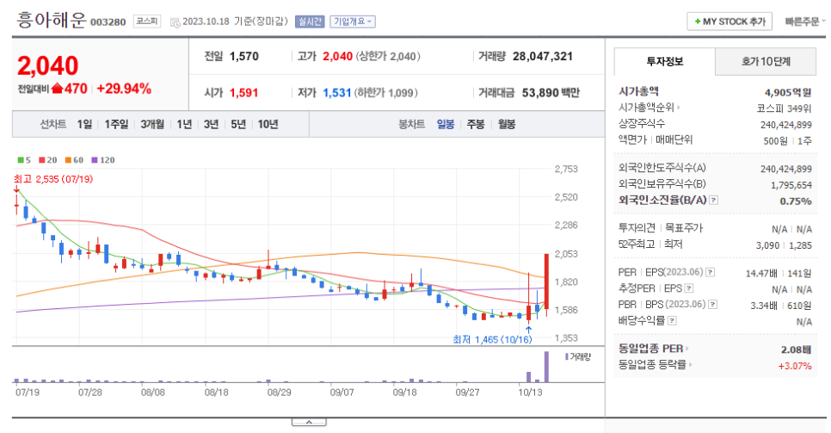
Task: Switch to the 호가10단계 tab
Action: point(766,62)
